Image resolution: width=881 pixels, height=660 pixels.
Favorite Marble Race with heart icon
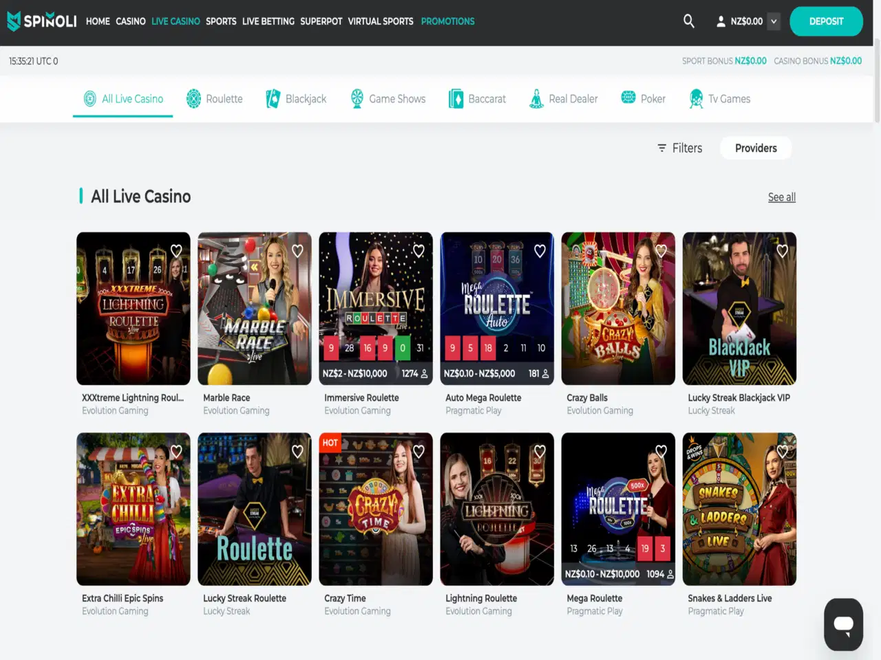[x=297, y=251]
